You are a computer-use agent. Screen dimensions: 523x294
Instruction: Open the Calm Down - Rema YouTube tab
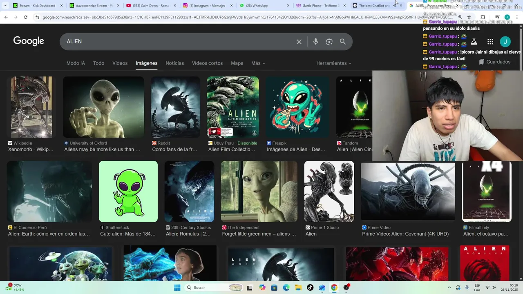coord(150,6)
